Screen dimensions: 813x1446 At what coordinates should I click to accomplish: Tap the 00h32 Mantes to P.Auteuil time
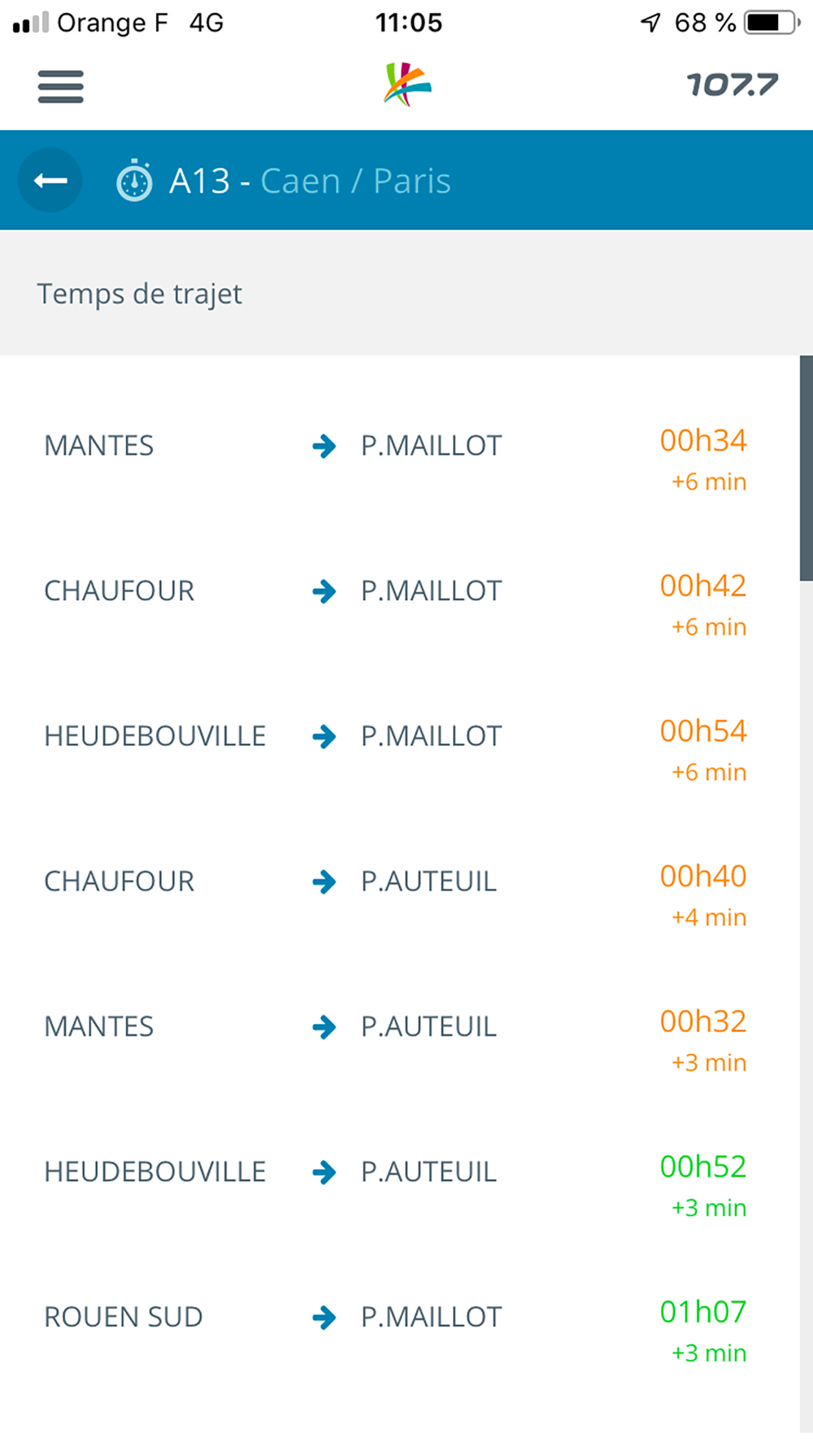pos(702,1021)
